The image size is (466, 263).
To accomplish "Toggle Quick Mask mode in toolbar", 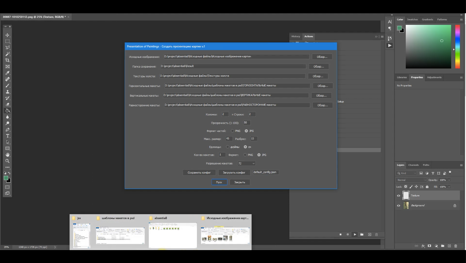I will click(x=7, y=187).
